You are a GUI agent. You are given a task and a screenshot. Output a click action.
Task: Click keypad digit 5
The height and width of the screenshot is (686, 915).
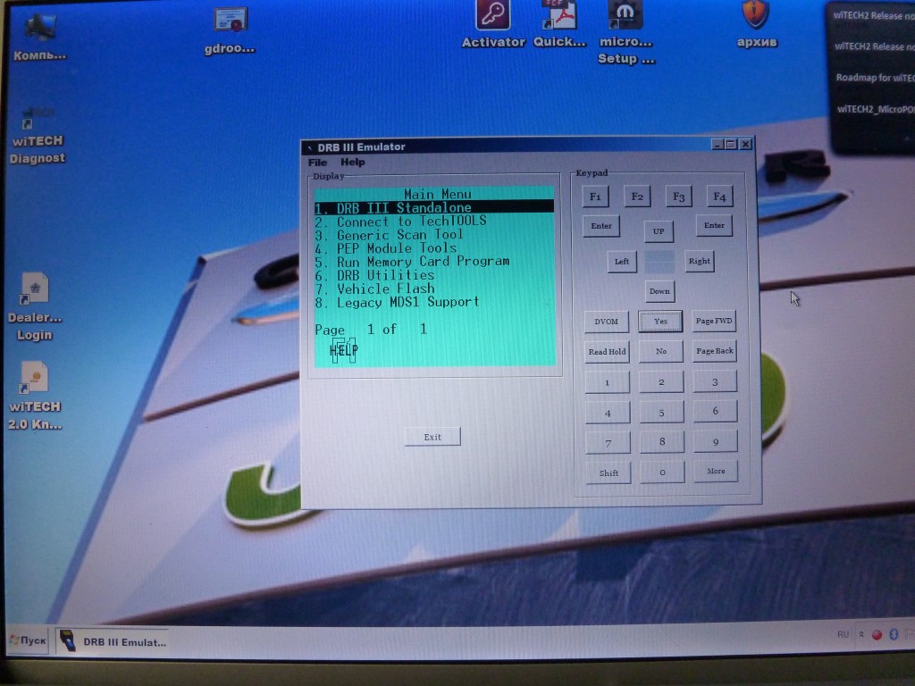(662, 413)
